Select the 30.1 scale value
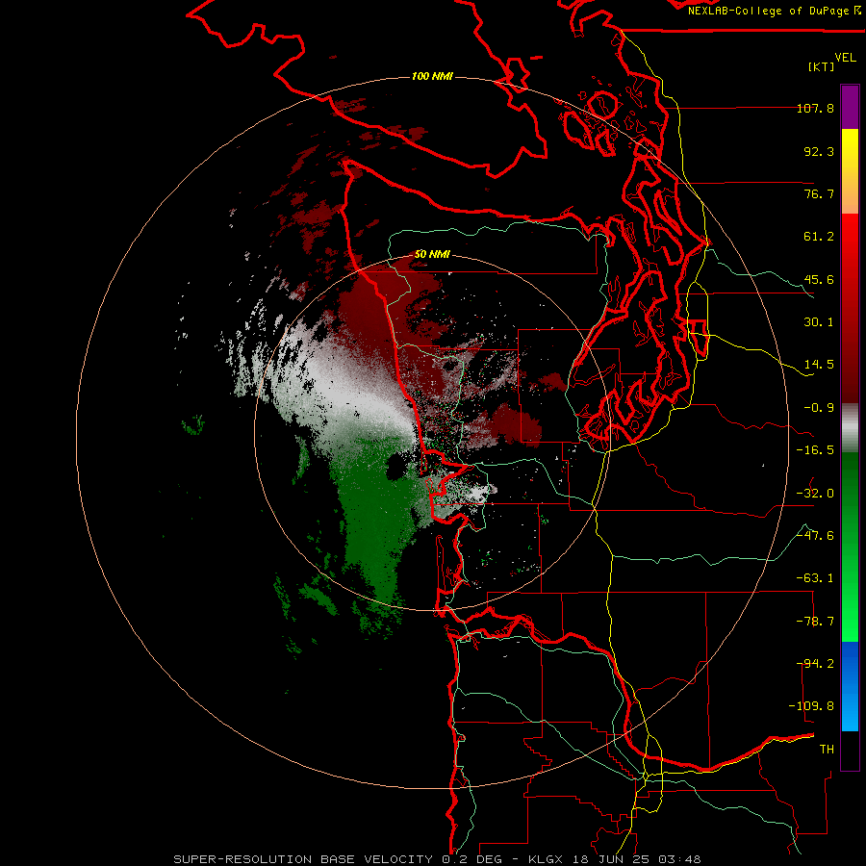The height and width of the screenshot is (866, 866). [x=819, y=322]
